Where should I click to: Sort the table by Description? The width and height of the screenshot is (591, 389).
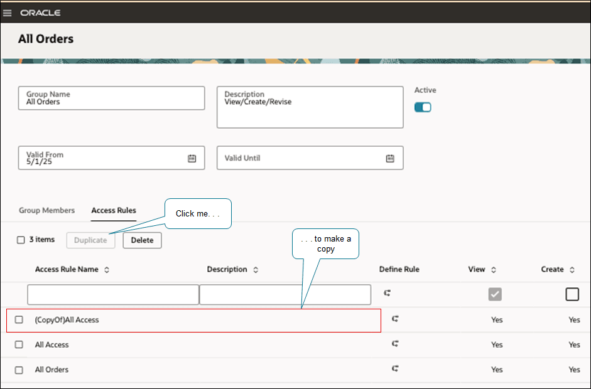[x=255, y=269]
